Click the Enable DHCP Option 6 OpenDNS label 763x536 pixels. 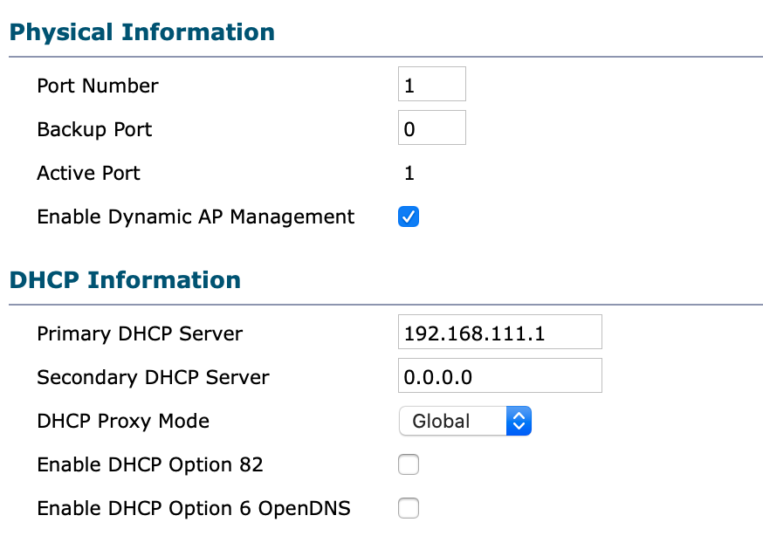pyautogui.click(x=194, y=509)
